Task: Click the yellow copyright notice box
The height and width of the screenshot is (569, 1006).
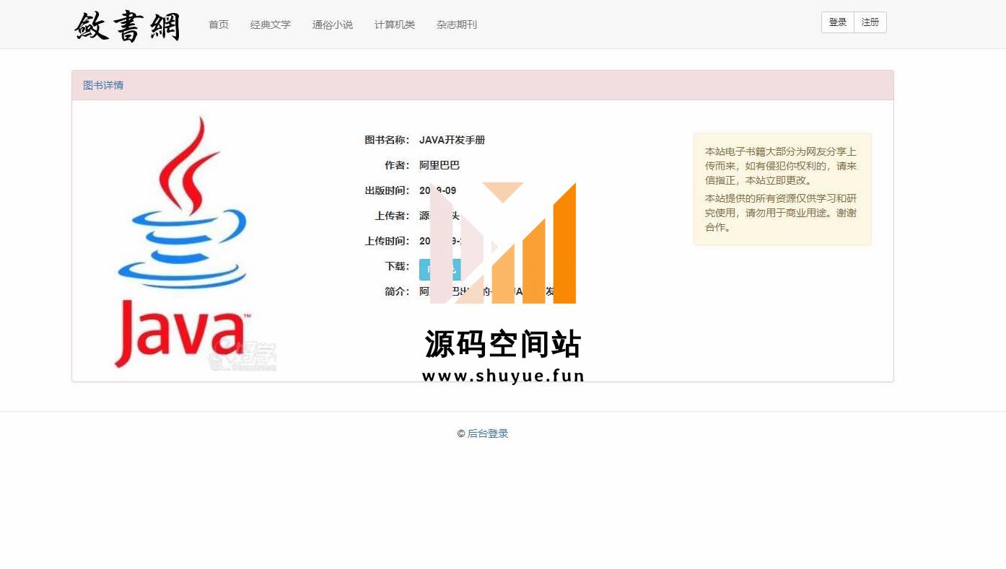Action: click(x=782, y=189)
